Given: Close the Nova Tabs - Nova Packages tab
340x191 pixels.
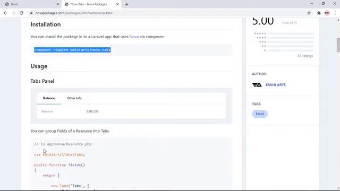Looking at the screenshot, I should pos(117,4).
